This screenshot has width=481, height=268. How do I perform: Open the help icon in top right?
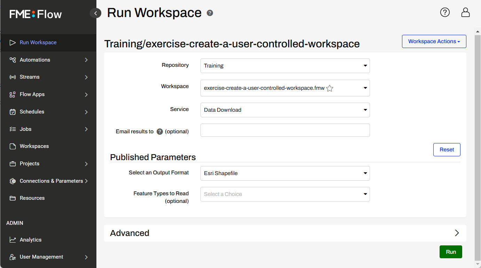(445, 13)
